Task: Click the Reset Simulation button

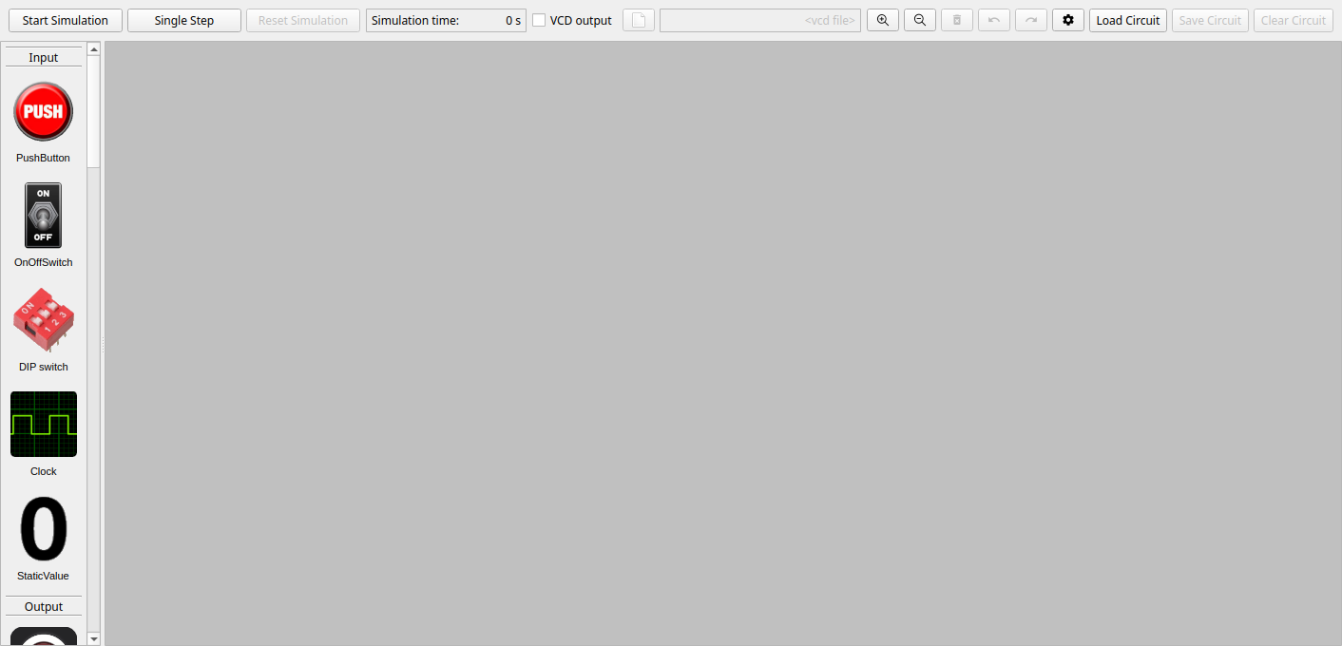Action: pyautogui.click(x=303, y=20)
